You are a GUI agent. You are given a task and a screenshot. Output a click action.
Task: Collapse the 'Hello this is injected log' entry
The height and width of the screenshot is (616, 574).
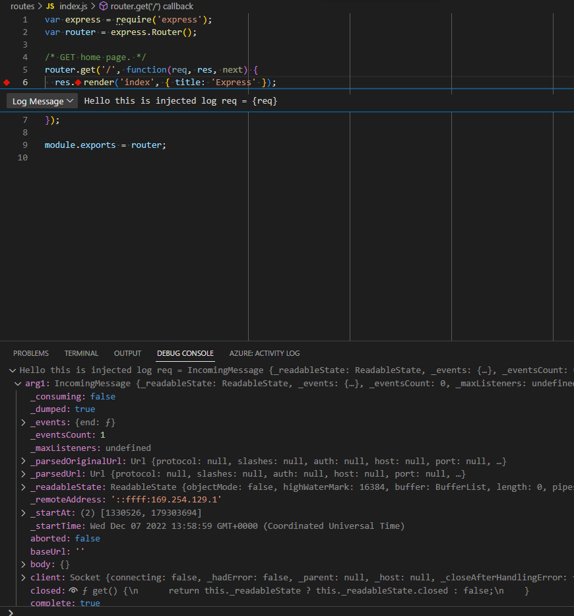coord(13,370)
